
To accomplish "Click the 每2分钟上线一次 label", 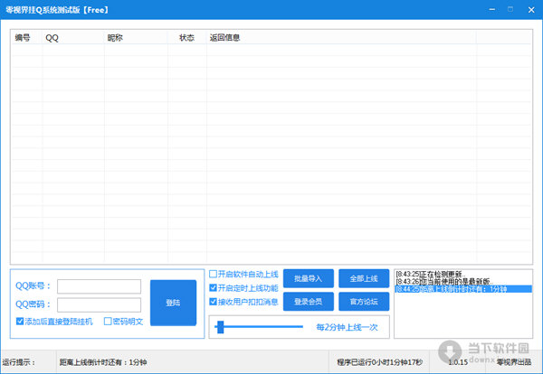I will point(347,327).
